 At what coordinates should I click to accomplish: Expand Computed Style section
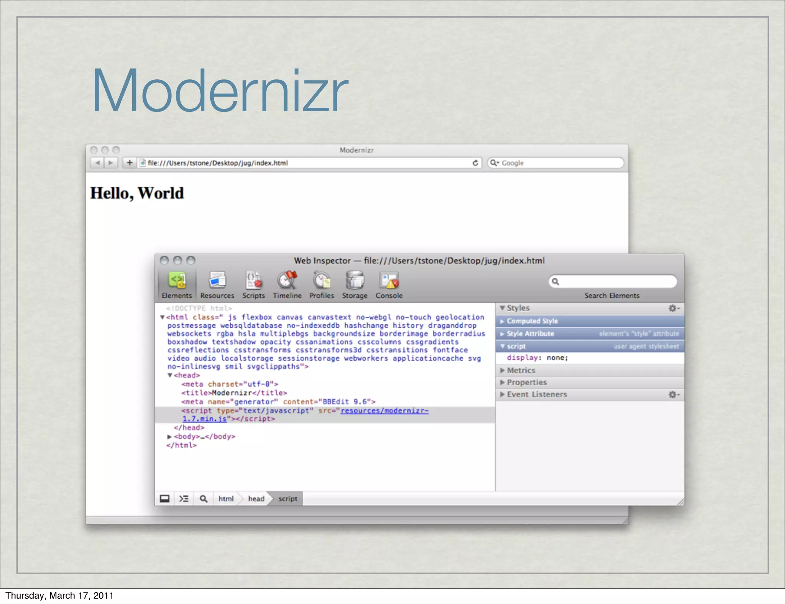pyautogui.click(x=502, y=321)
